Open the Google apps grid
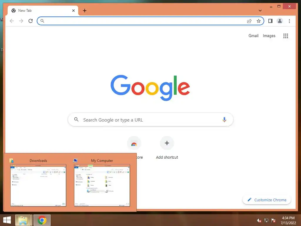This screenshot has width=301, height=226. click(286, 36)
